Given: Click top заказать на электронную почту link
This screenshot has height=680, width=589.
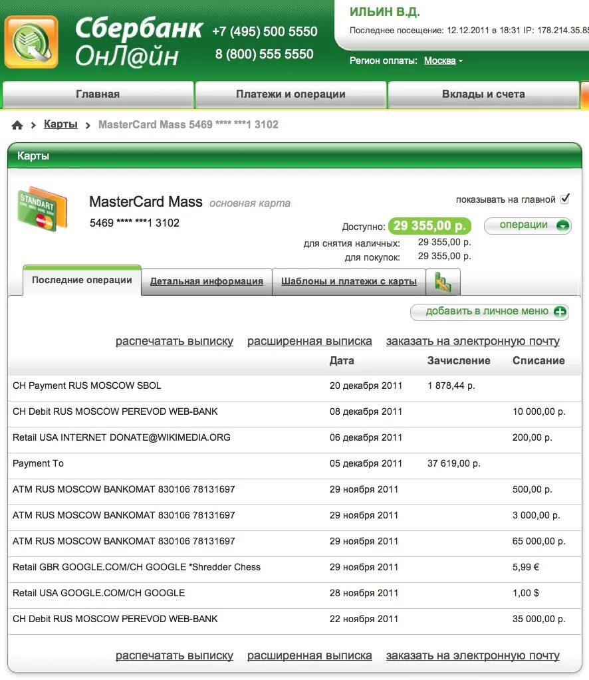Looking at the screenshot, I should [473, 341].
